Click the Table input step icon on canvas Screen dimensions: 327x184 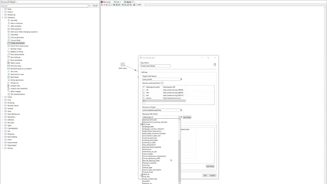pos(123,64)
